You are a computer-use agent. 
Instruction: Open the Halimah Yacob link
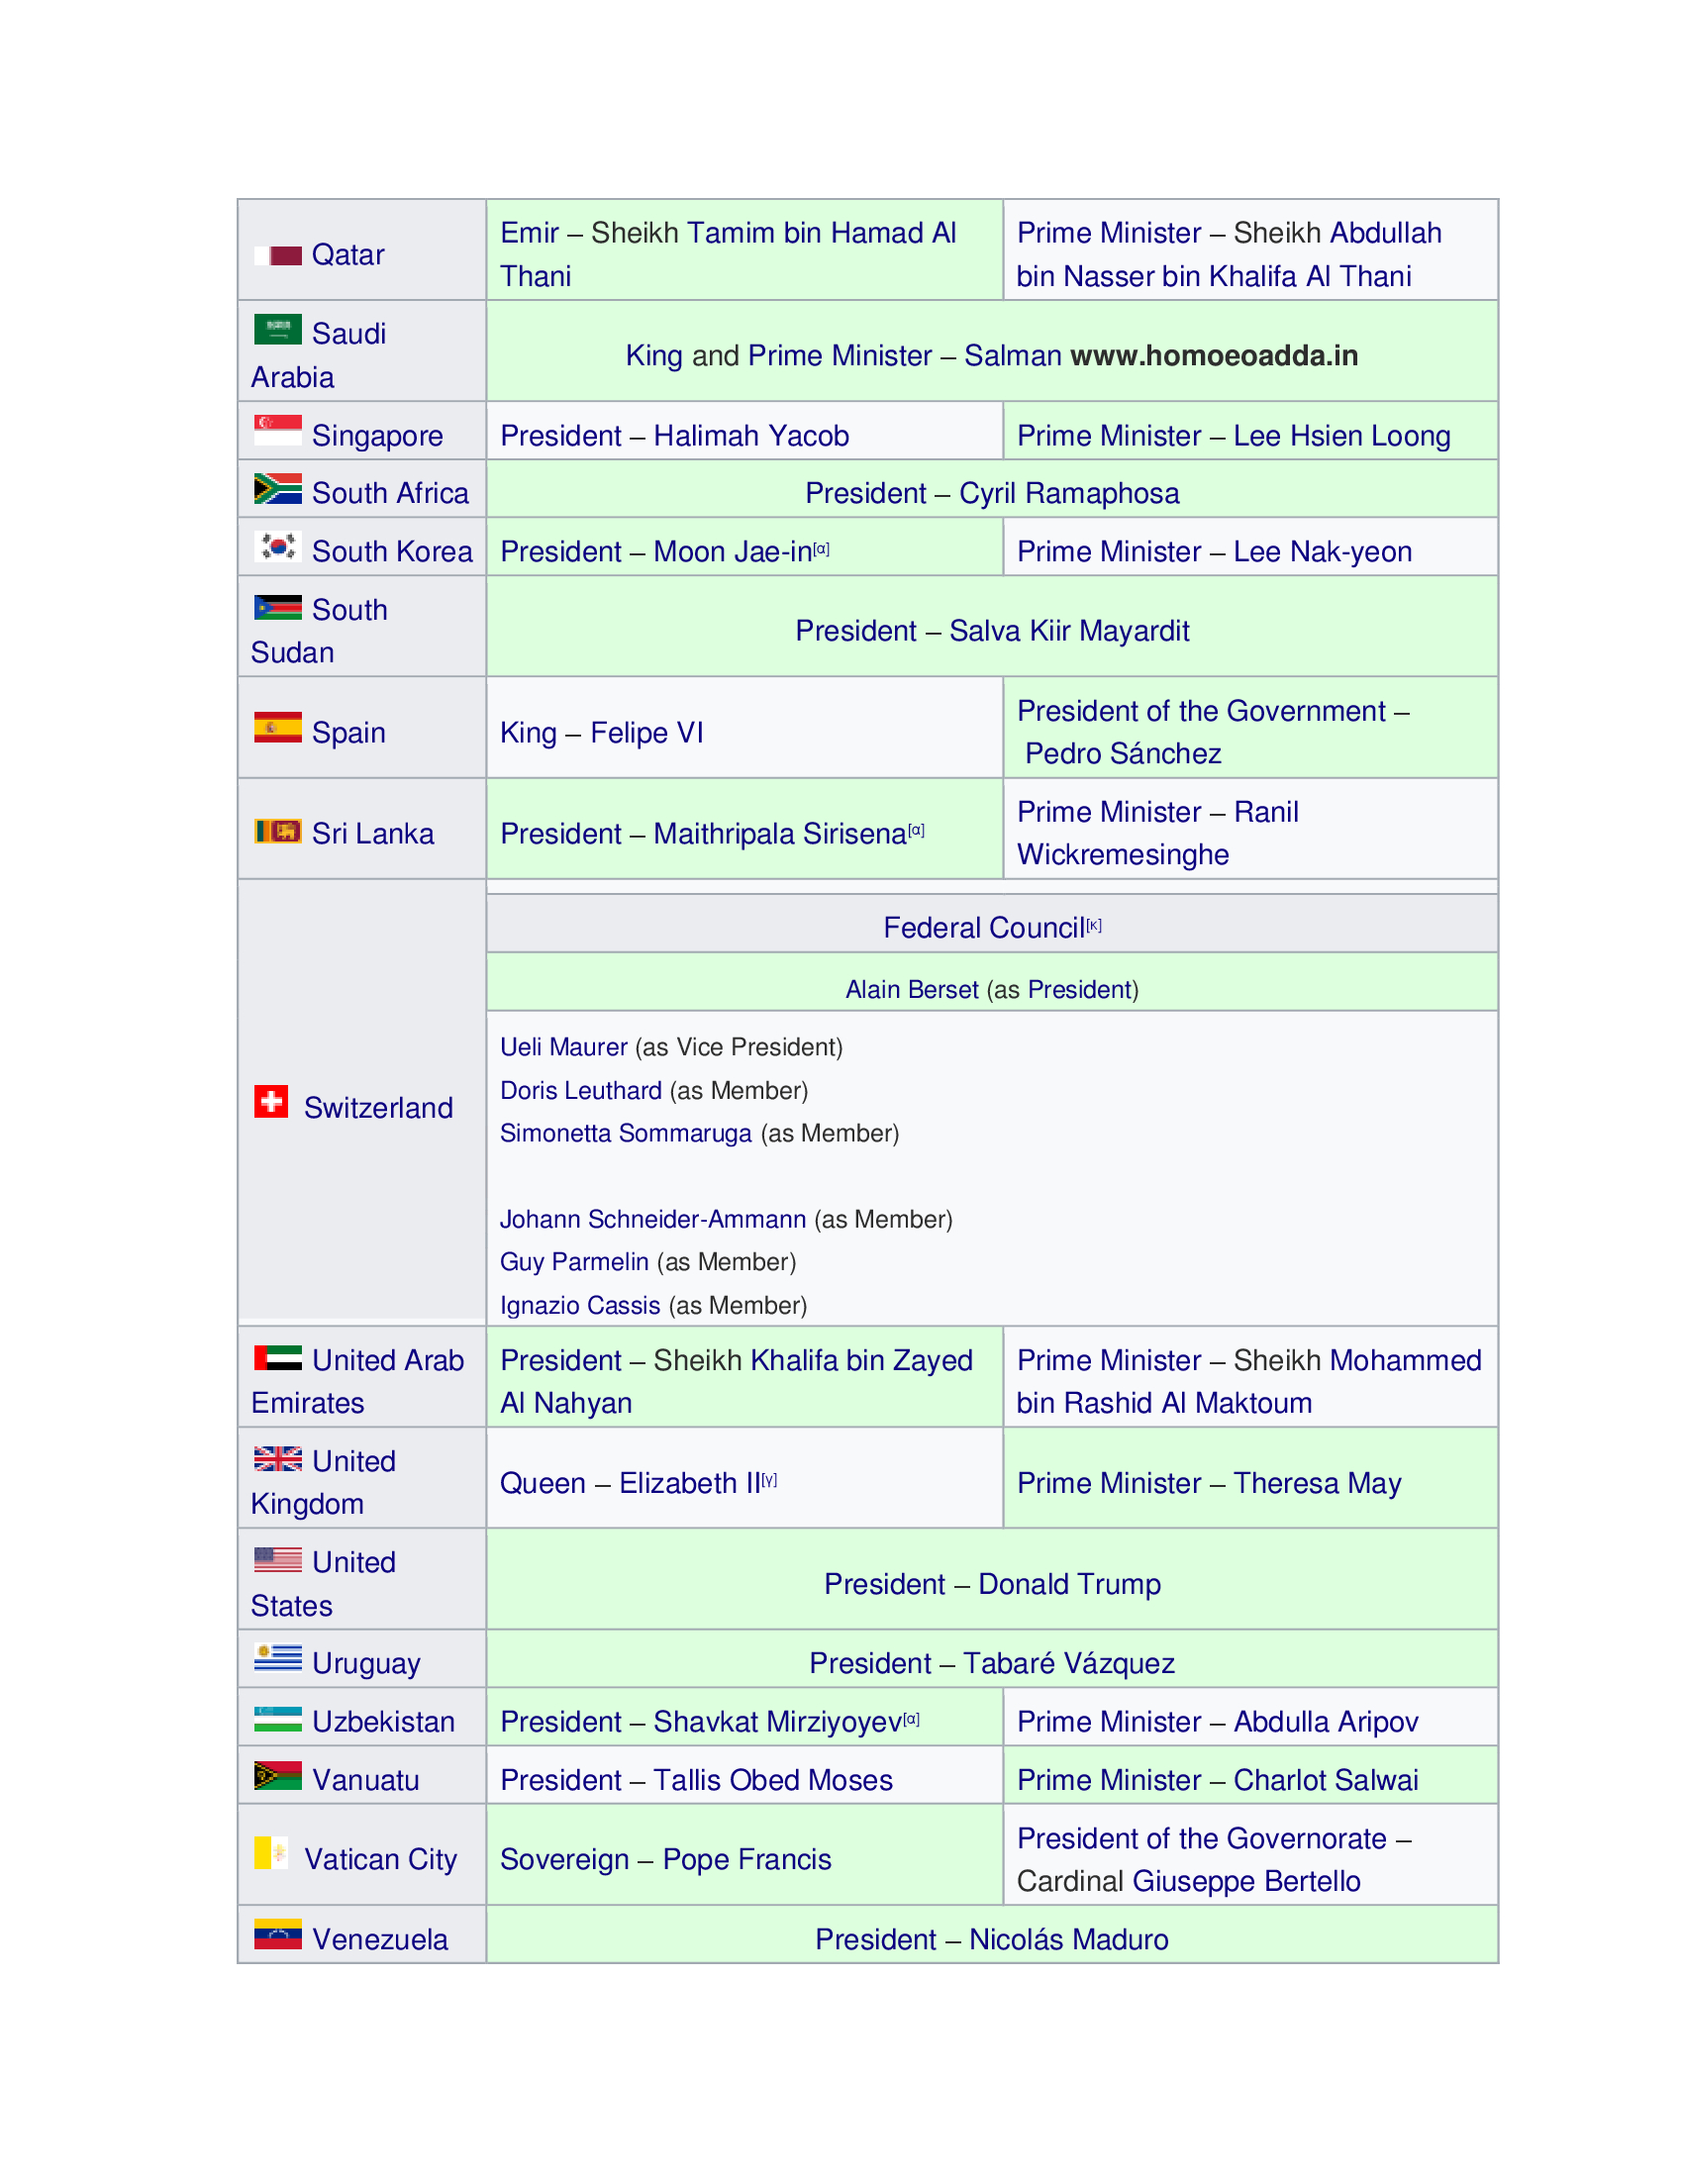(750, 436)
